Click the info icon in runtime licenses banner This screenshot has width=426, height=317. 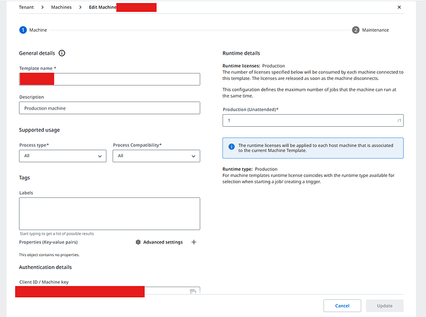click(x=231, y=145)
